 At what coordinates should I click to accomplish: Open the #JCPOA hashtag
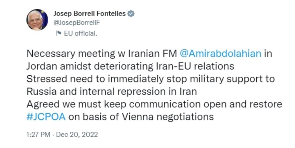coord(46,117)
